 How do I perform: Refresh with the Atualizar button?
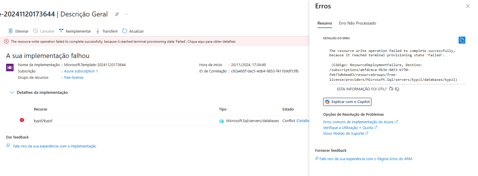pyautogui.click(x=133, y=31)
